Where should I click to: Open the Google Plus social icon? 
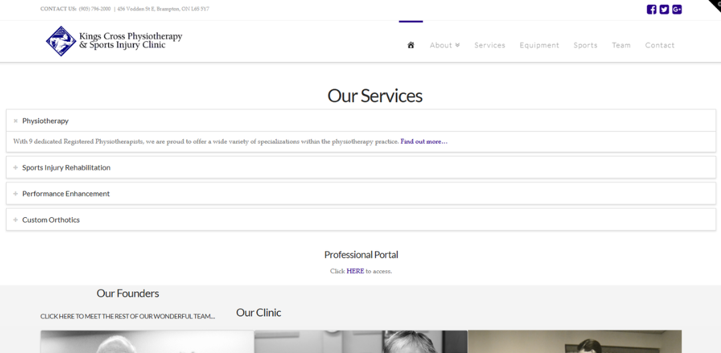tap(677, 9)
